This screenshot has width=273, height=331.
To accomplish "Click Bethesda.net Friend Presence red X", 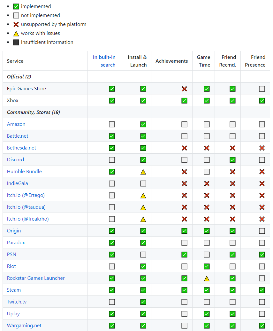I will click(x=262, y=148).
